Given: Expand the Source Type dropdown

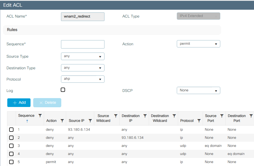Looking at the screenshot, I should (x=83, y=56).
